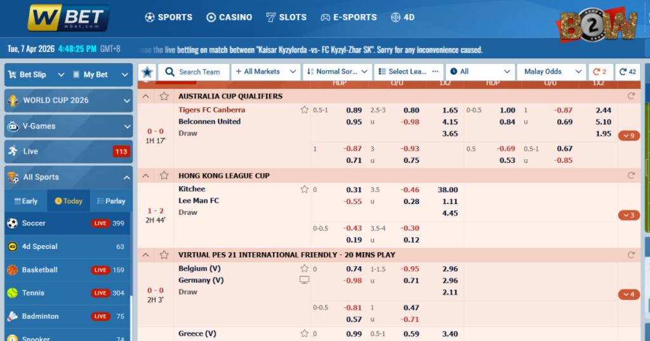Viewport: 650px width, 341px height.
Task: Switch to the Parlay tab
Action: tap(111, 201)
